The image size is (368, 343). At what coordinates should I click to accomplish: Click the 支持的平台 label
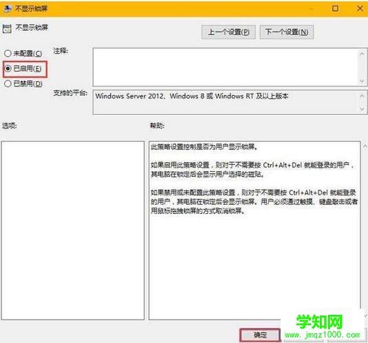coord(70,93)
